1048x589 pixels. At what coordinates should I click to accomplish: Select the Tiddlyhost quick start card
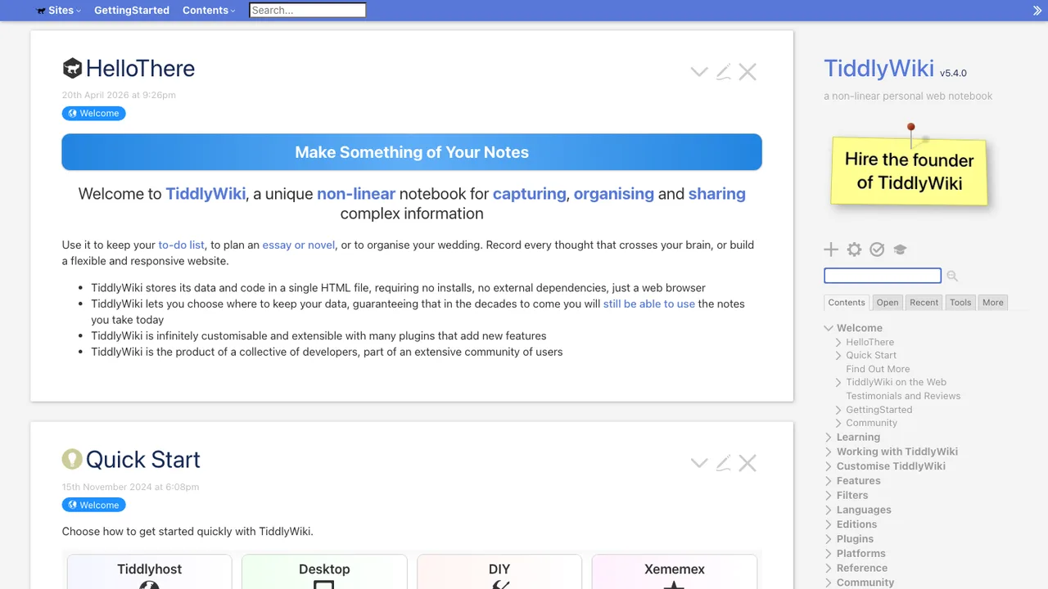pyautogui.click(x=149, y=572)
